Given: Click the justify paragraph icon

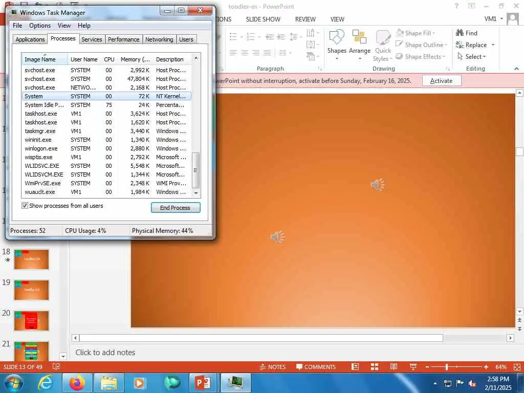Looking at the screenshot, I should point(267,53).
